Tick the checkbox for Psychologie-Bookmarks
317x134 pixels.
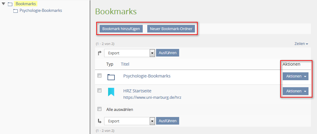coord(100,75)
